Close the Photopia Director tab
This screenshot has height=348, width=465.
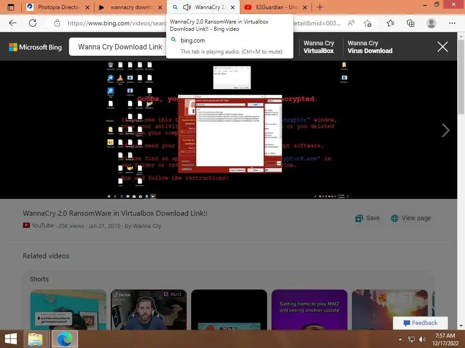[x=87, y=7]
